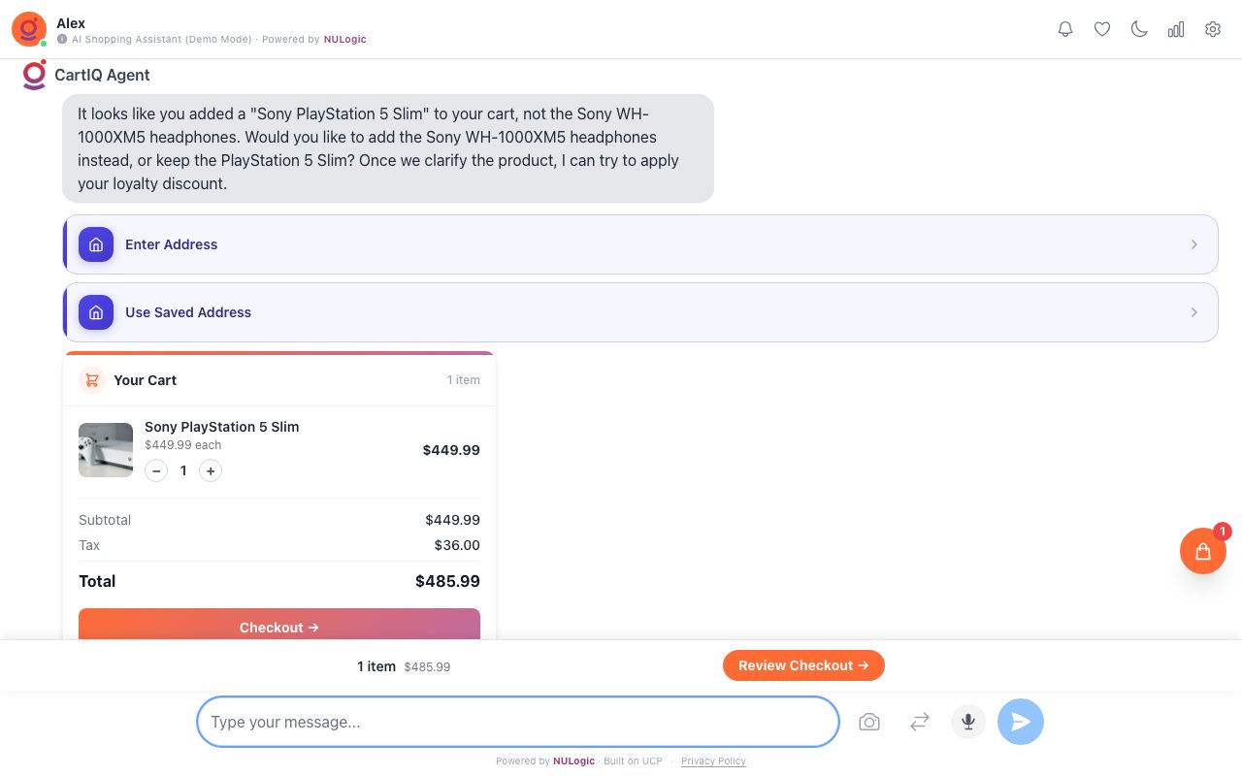Open the notifications bell
The width and height of the screenshot is (1242, 776).
[x=1065, y=29]
